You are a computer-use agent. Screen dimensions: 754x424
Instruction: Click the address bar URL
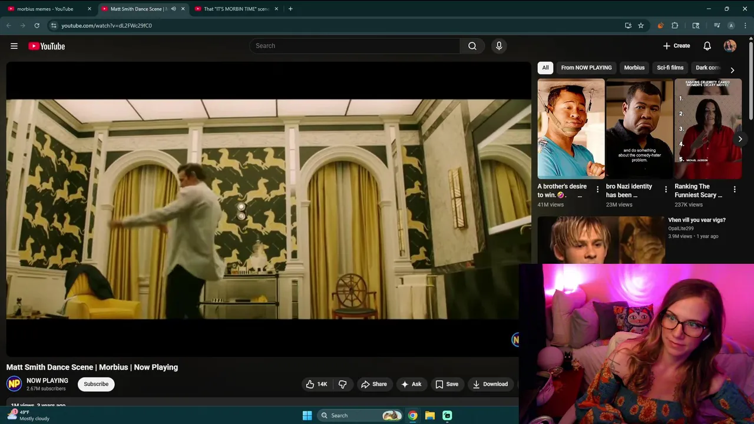107,26
